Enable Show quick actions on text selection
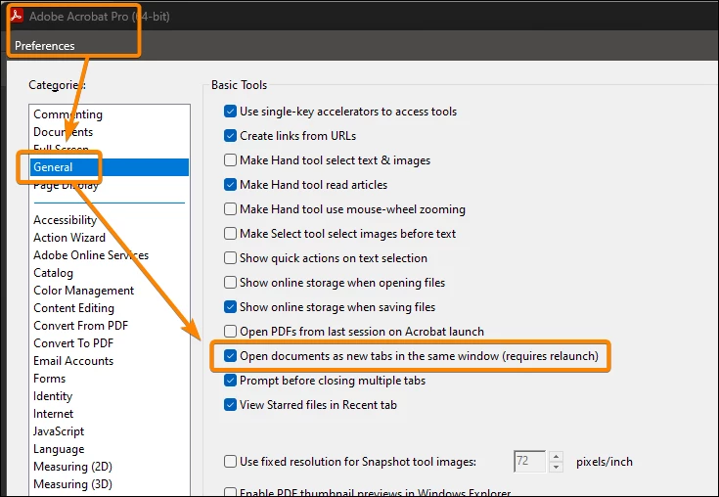Image resolution: width=719 pixels, height=497 pixels. (230, 257)
